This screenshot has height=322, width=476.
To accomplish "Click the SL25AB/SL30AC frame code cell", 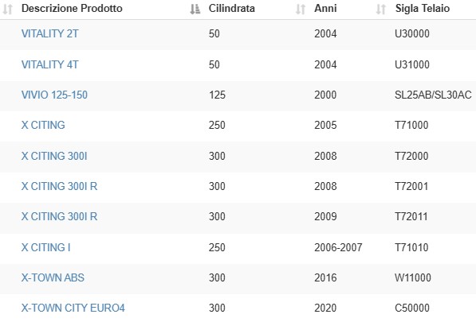I will pyautogui.click(x=433, y=95).
